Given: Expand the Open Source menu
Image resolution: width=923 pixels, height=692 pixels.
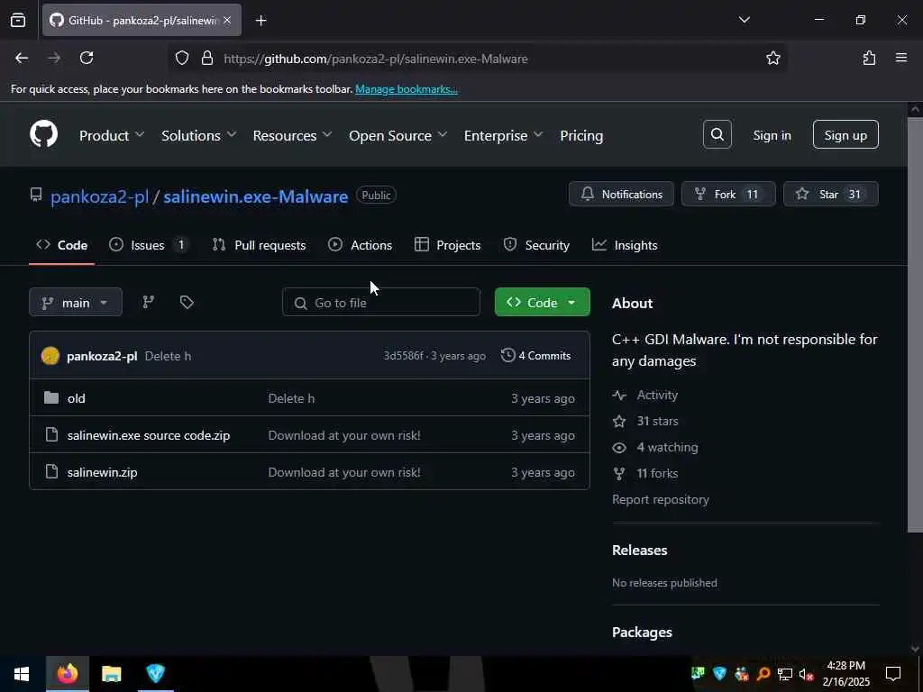Looking at the screenshot, I should (398, 135).
